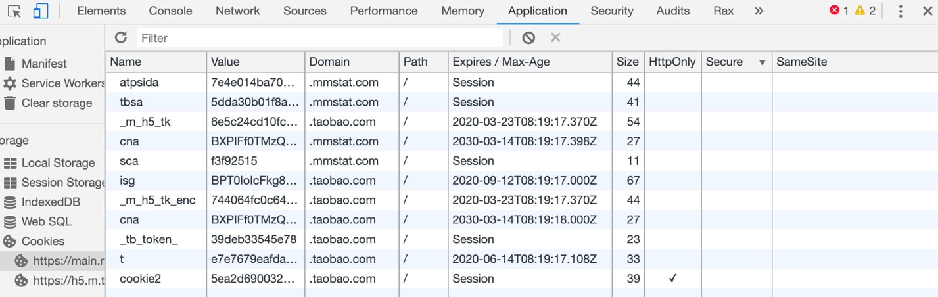This screenshot has width=938, height=297.
Task: Switch to the Network tab
Action: (237, 11)
